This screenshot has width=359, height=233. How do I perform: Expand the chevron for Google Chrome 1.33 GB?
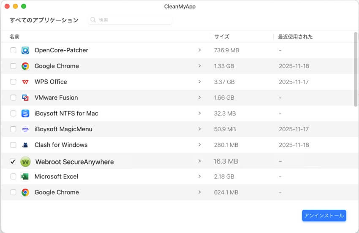click(199, 66)
